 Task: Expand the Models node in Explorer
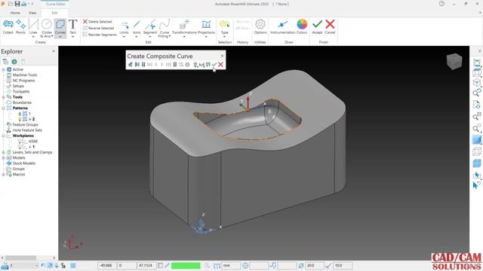[x=3, y=158]
